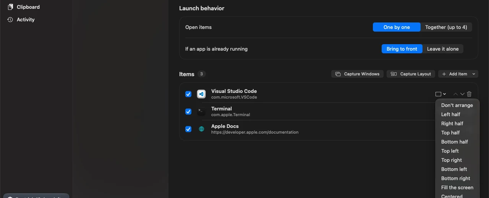Move Visual Studio Code item up
Image resolution: width=489 pixels, height=198 pixels.
tap(455, 94)
